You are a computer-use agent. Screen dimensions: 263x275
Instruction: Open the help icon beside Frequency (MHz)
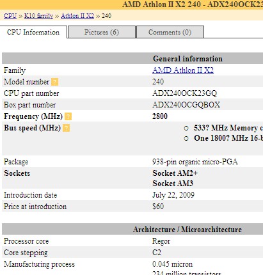(68, 116)
